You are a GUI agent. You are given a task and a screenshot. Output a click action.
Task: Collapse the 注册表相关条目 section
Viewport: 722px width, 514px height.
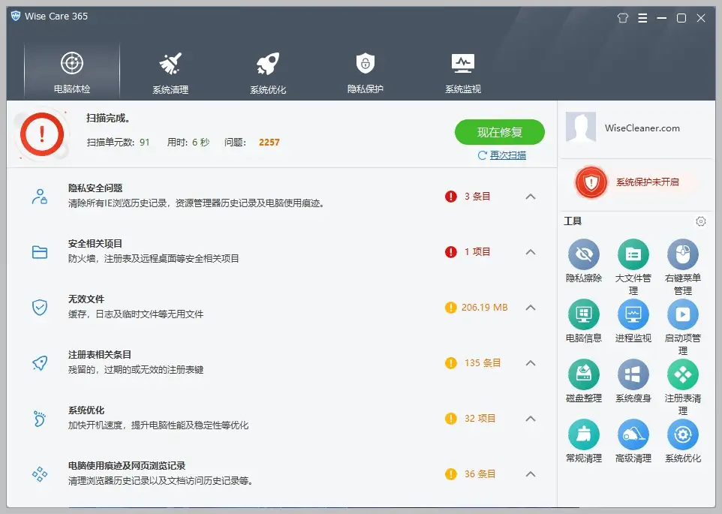click(531, 362)
